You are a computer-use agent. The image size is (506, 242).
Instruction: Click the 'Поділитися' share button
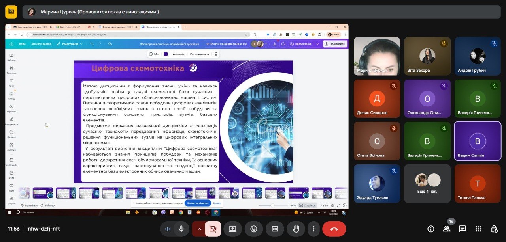coord(335,44)
